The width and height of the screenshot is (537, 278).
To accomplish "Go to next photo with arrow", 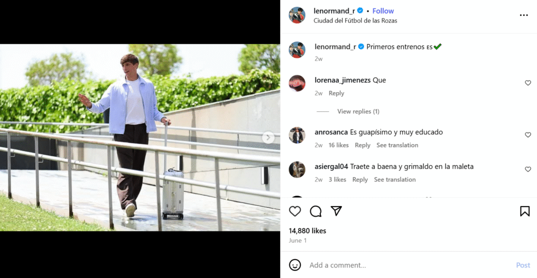I will pos(268,137).
